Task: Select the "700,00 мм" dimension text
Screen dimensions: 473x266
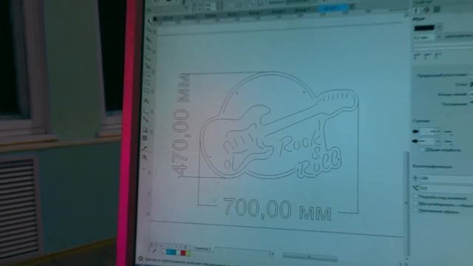Action: pos(278,209)
